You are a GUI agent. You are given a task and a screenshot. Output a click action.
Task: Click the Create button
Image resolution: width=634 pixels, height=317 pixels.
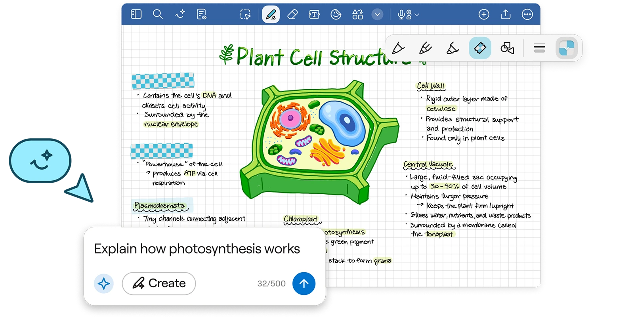[x=159, y=283]
